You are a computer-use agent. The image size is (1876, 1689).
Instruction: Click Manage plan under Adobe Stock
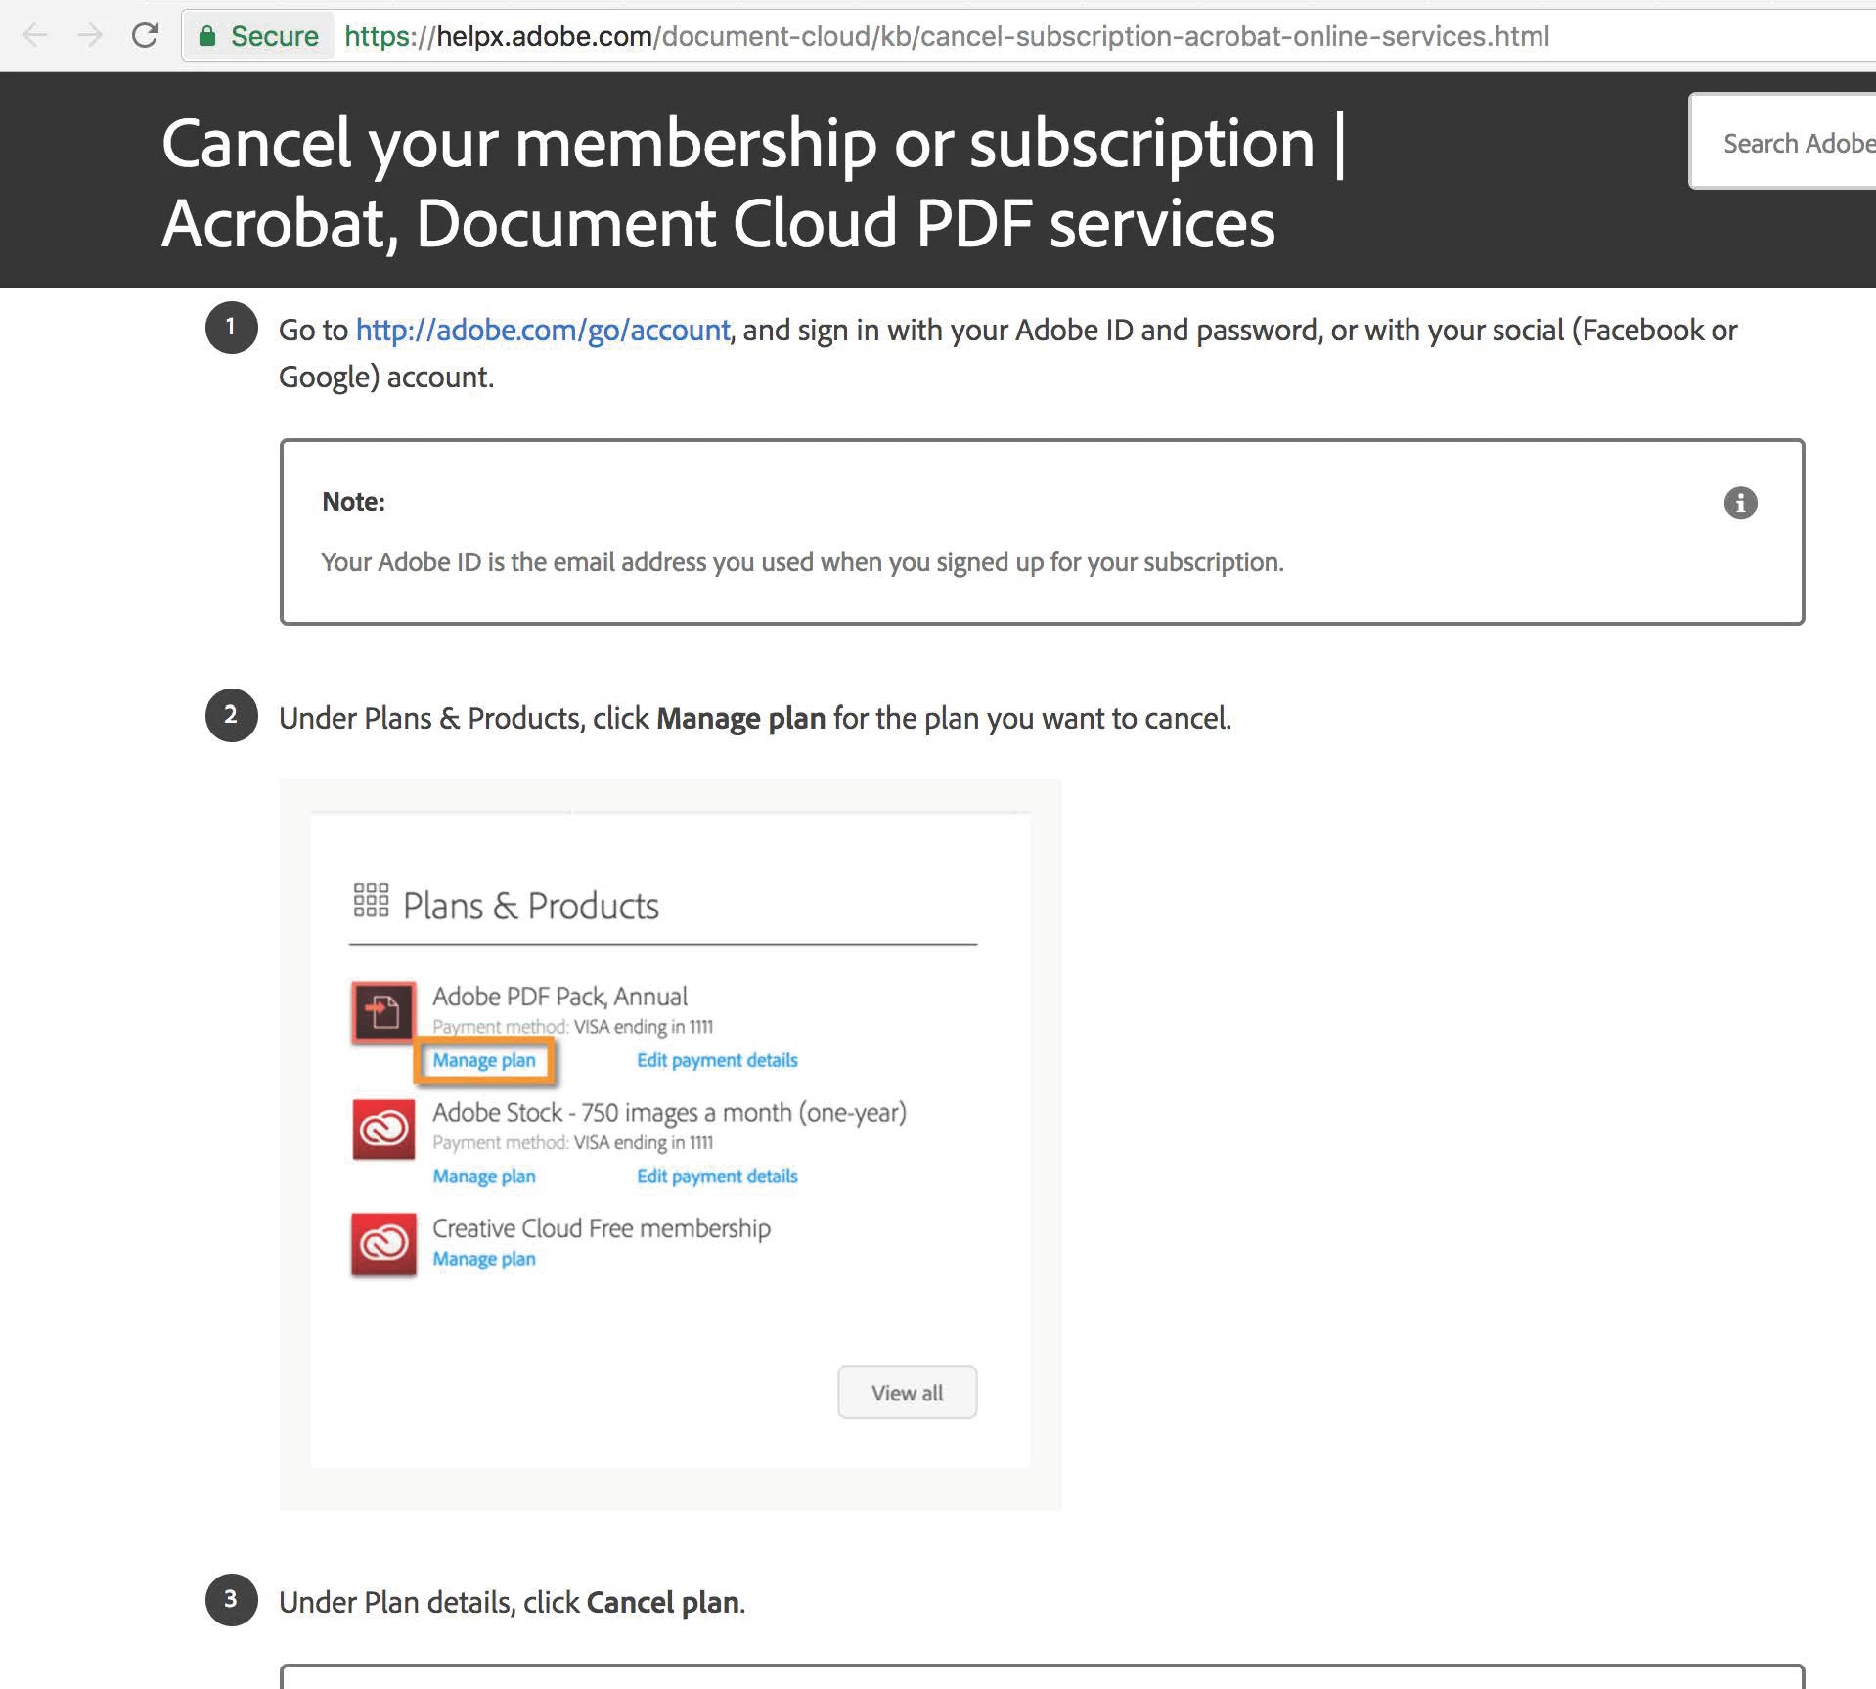[x=484, y=1176]
